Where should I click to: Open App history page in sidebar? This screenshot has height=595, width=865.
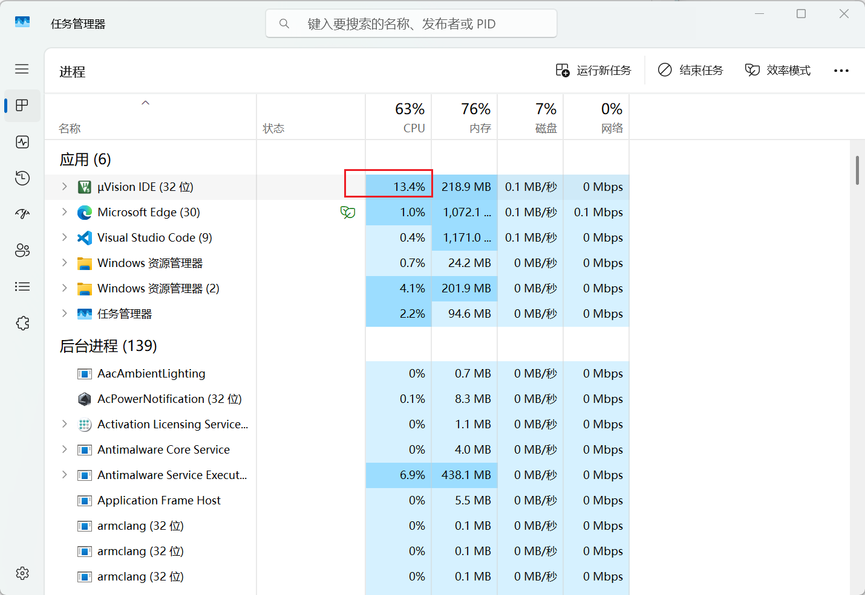pyautogui.click(x=22, y=178)
